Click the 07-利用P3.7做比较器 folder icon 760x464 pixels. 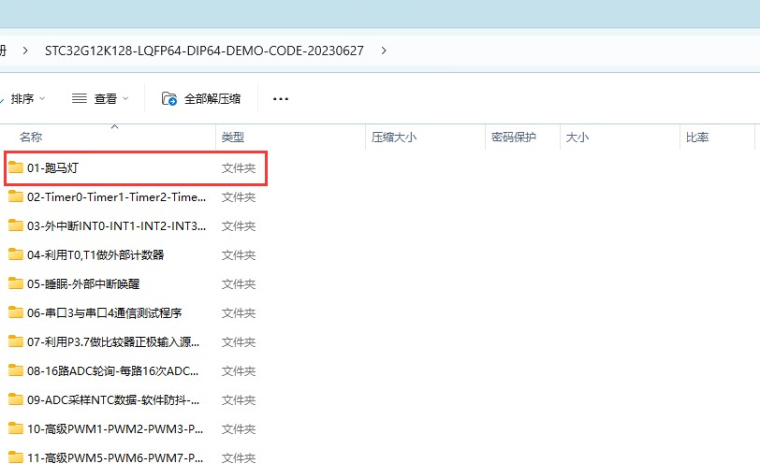(16, 342)
